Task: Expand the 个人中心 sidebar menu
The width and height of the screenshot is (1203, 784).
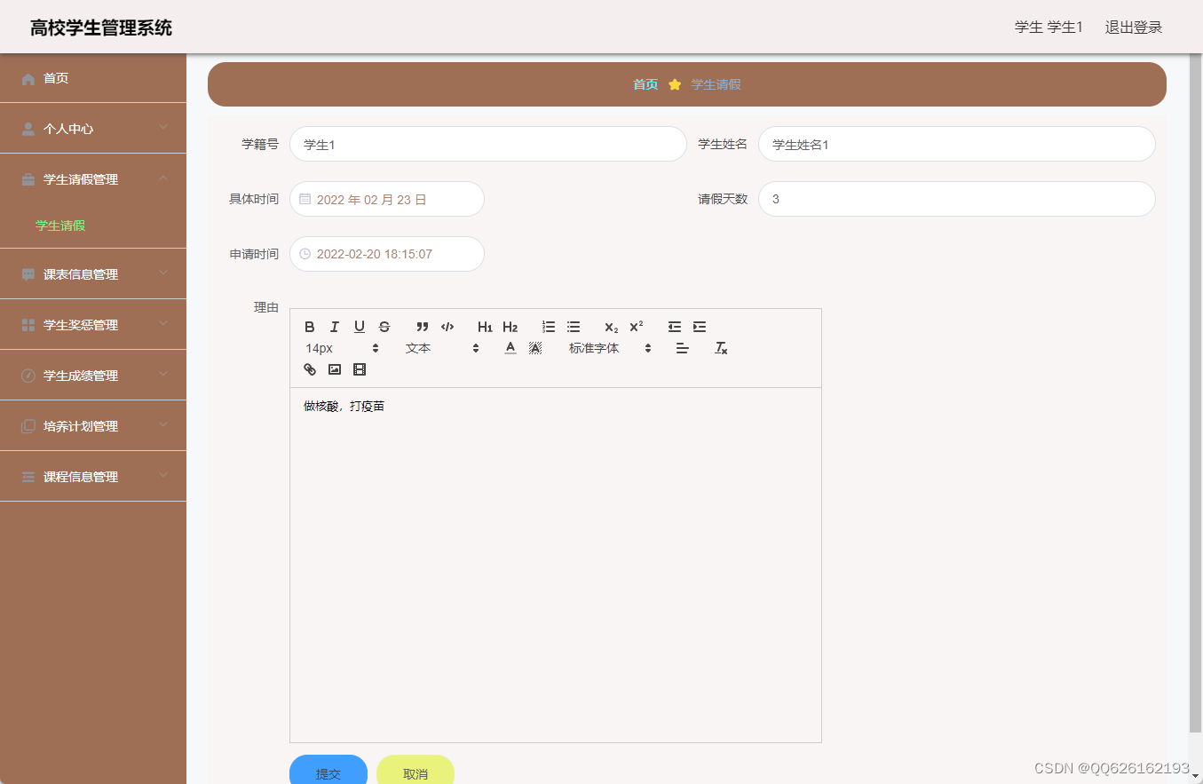Action: click(x=93, y=129)
